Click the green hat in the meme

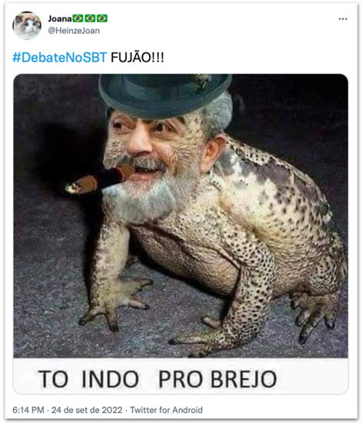pyautogui.click(x=165, y=95)
